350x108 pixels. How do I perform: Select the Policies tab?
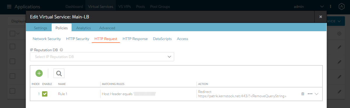coord(62,28)
